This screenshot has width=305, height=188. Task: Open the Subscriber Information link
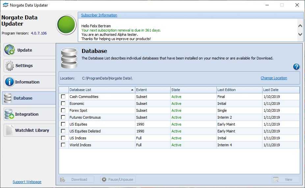99,15
